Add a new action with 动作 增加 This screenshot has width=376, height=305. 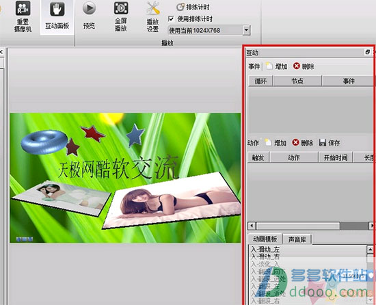(x=276, y=143)
